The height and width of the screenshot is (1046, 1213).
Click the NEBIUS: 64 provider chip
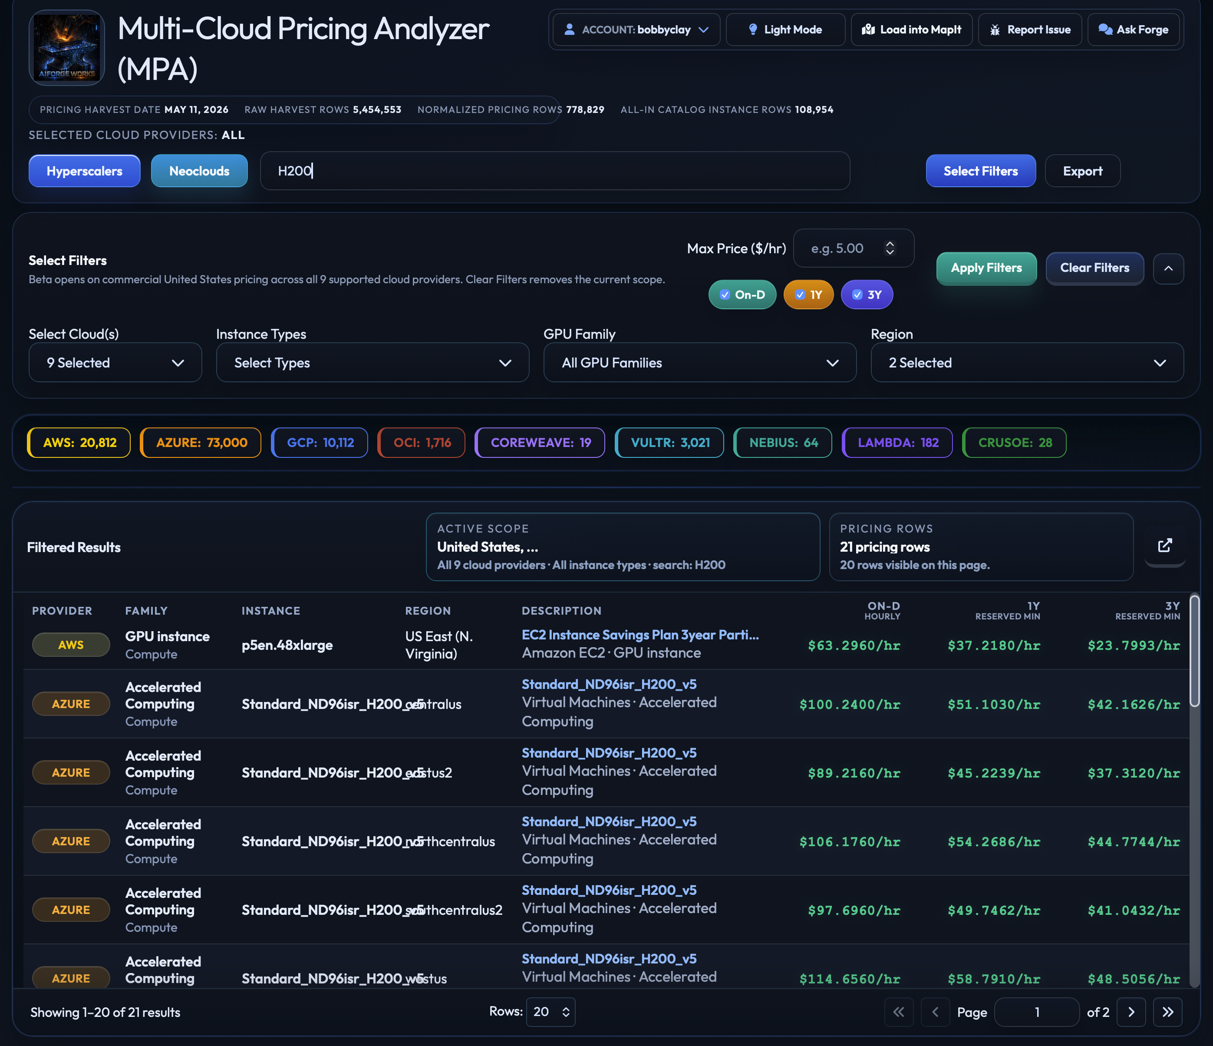point(783,443)
